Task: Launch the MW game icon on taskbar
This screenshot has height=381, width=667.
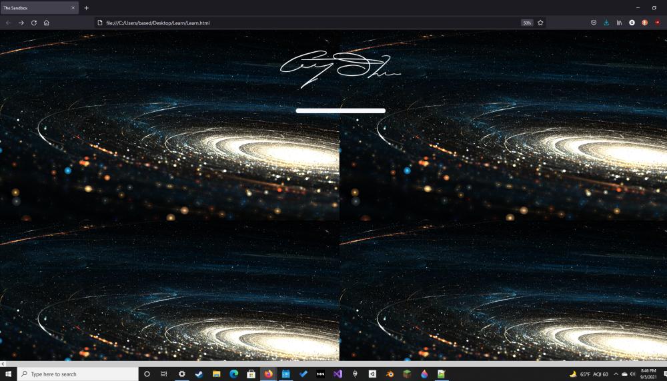Action: coord(320,374)
